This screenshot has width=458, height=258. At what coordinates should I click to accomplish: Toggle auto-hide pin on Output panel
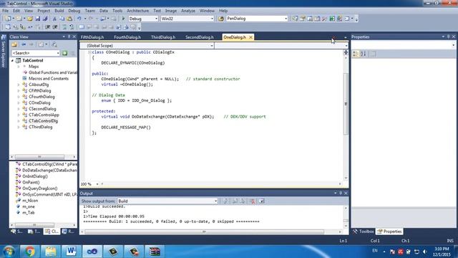[341, 193]
